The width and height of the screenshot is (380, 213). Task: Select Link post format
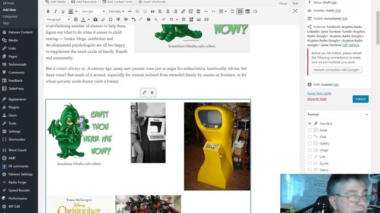[x=309, y=157]
